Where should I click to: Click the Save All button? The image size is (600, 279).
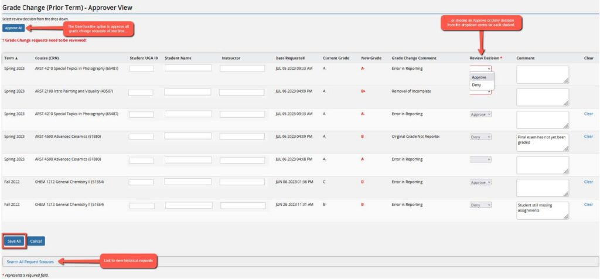pyautogui.click(x=13, y=240)
